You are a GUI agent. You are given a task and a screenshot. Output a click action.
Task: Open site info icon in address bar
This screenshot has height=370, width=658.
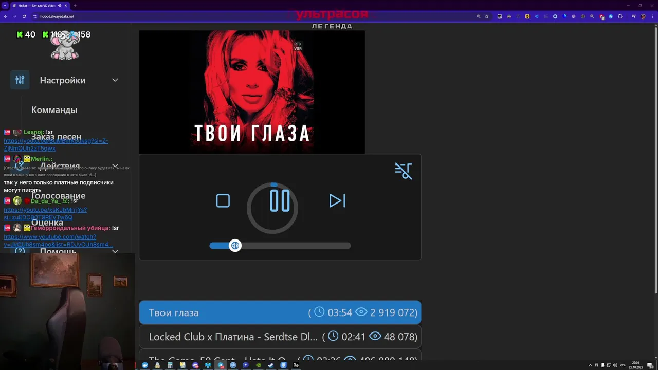[x=35, y=16]
